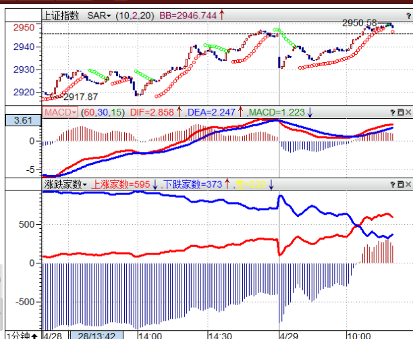Maximize the 涨跌家数 indicator panel
The height and width of the screenshot is (339, 413).
(400, 184)
